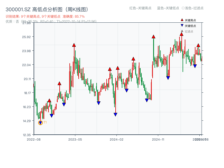Click the lowest blue triangle near 2024-02

click(115, 114)
